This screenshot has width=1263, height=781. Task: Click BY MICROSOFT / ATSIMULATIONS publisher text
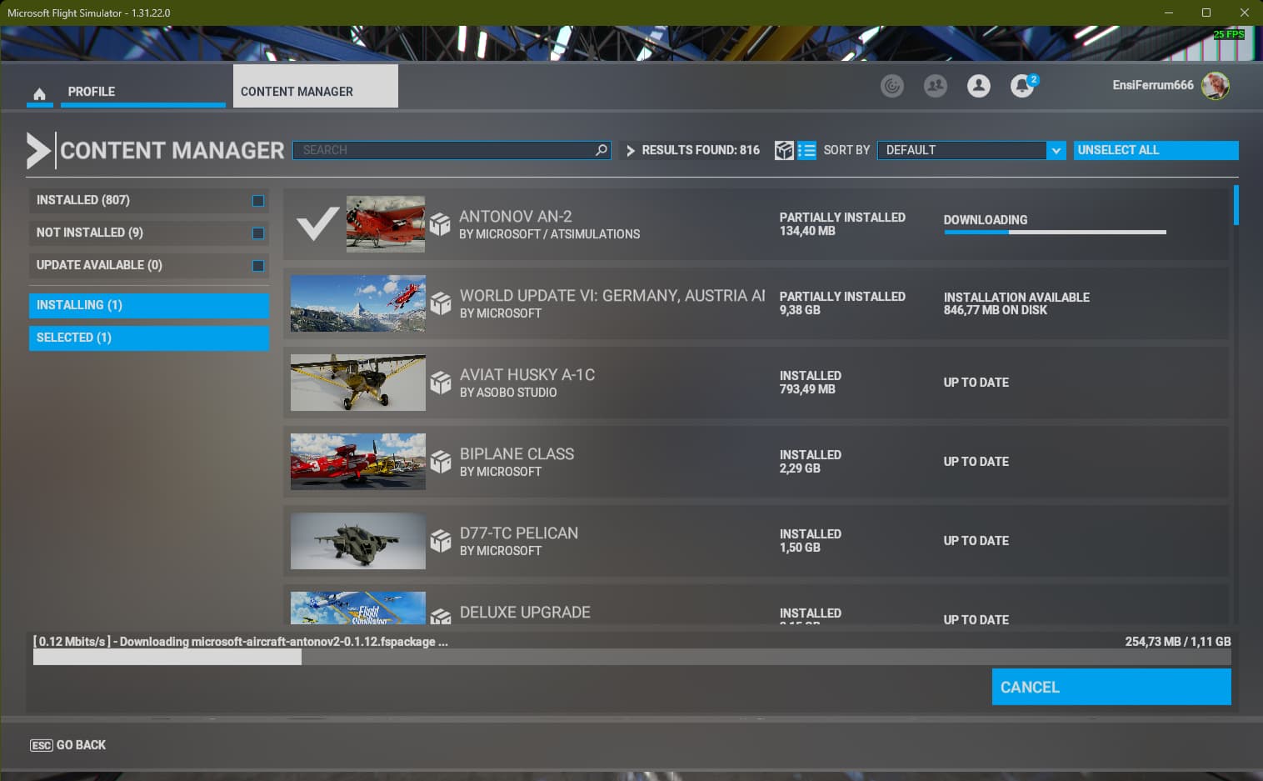click(550, 234)
